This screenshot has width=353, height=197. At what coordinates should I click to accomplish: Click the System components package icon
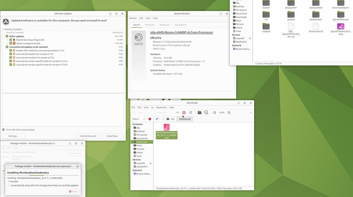pos(14,43)
